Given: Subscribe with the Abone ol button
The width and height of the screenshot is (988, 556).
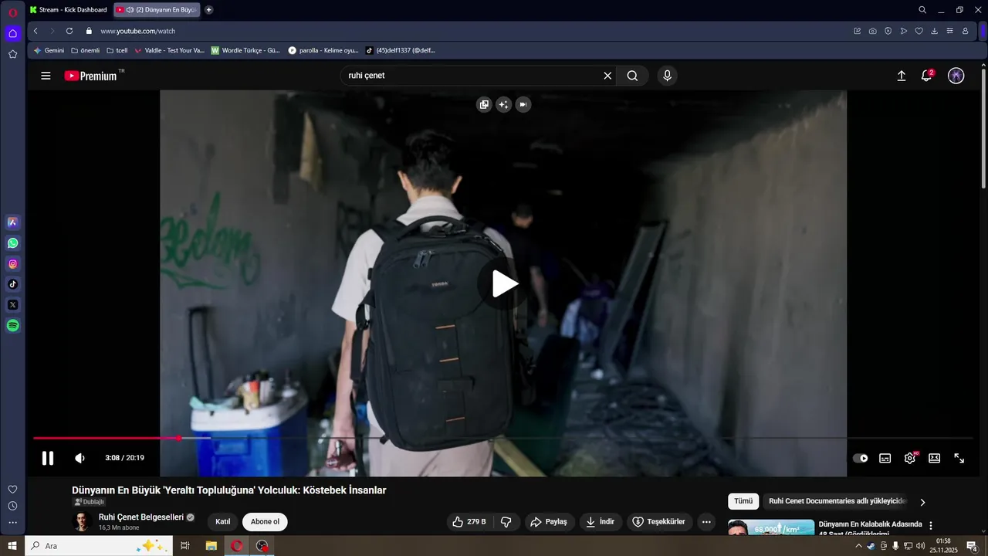Looking at the screenshot, I should click(265, 522).
